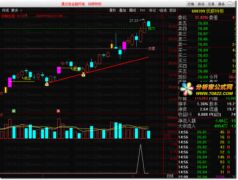238x180 pixels.
Task: Click the 分析家公式网 logo banner
Action: pos(207,89)
